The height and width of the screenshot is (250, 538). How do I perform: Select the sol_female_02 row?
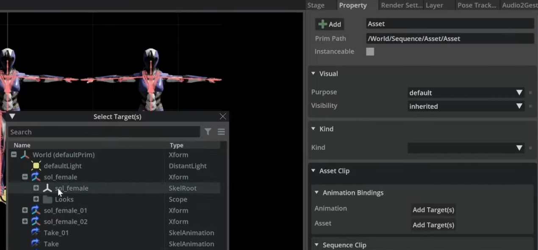[114, 222]
